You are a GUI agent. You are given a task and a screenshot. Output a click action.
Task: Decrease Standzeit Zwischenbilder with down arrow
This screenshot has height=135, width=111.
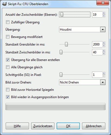click(x=104, y=54)
